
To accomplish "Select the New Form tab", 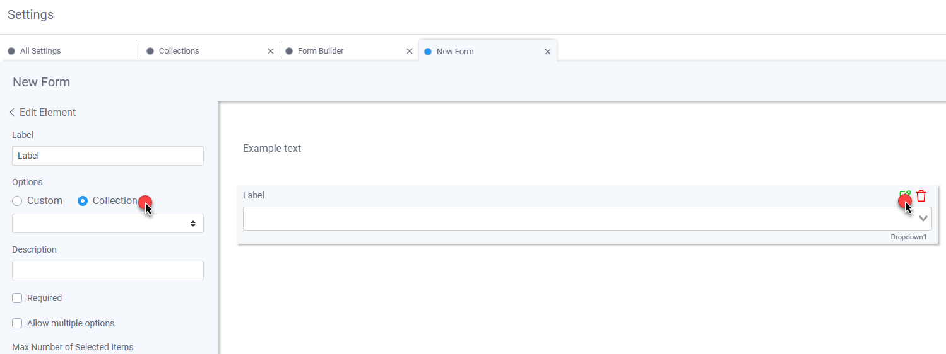I will (x=454, y=52).
